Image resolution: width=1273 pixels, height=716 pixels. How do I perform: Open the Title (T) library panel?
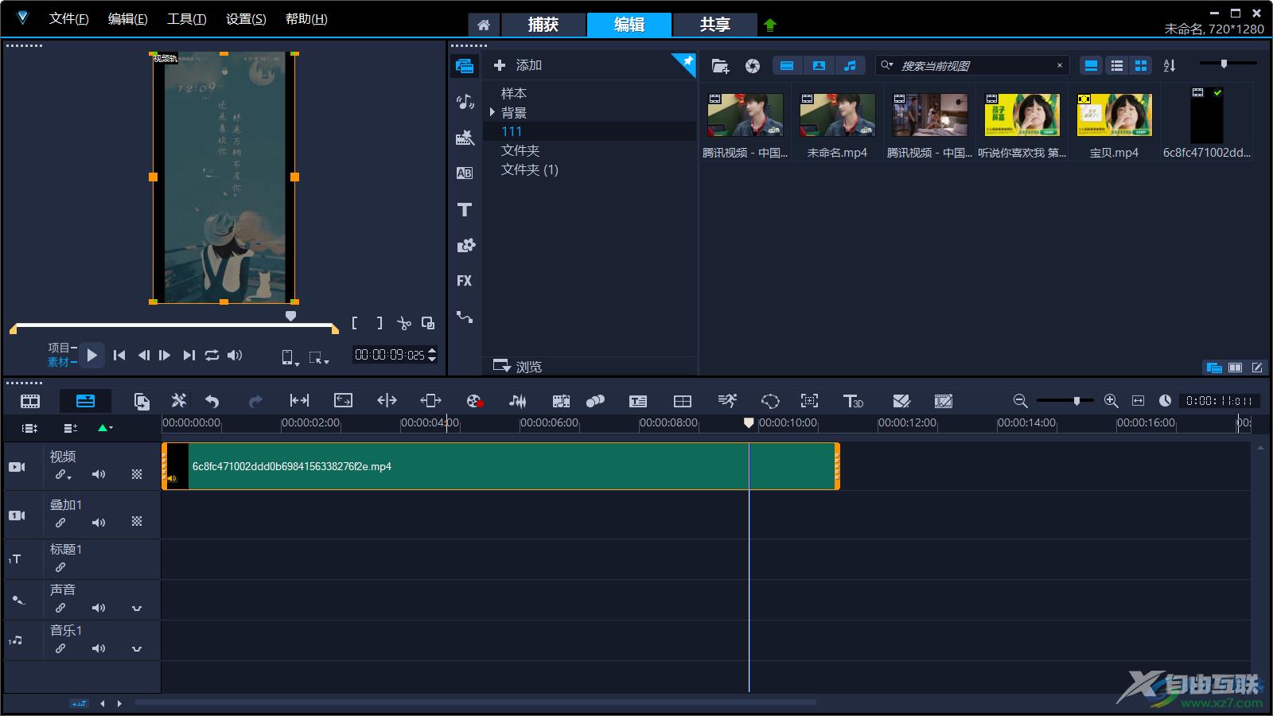tap(465, 209)
